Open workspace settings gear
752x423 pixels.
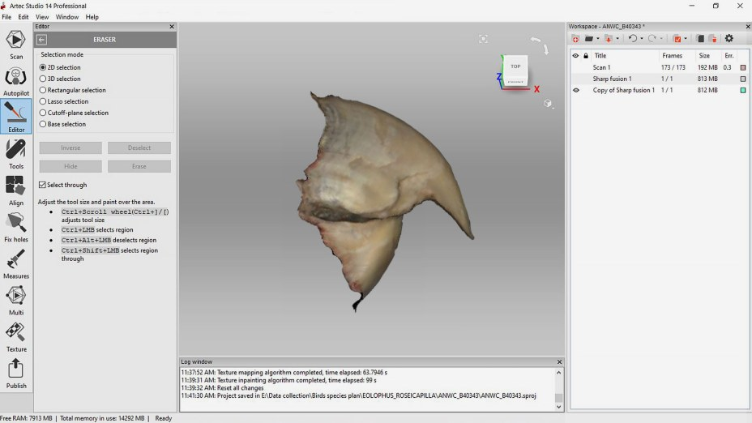[x=728, y=38]
